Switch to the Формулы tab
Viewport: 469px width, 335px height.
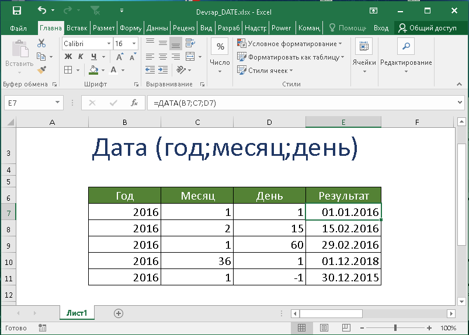(x=131, y=28)
